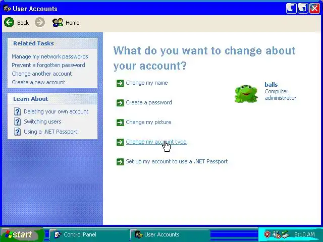Open Manage my network passwords
Screen dimensions: 323x242
(x=50, y=56)
